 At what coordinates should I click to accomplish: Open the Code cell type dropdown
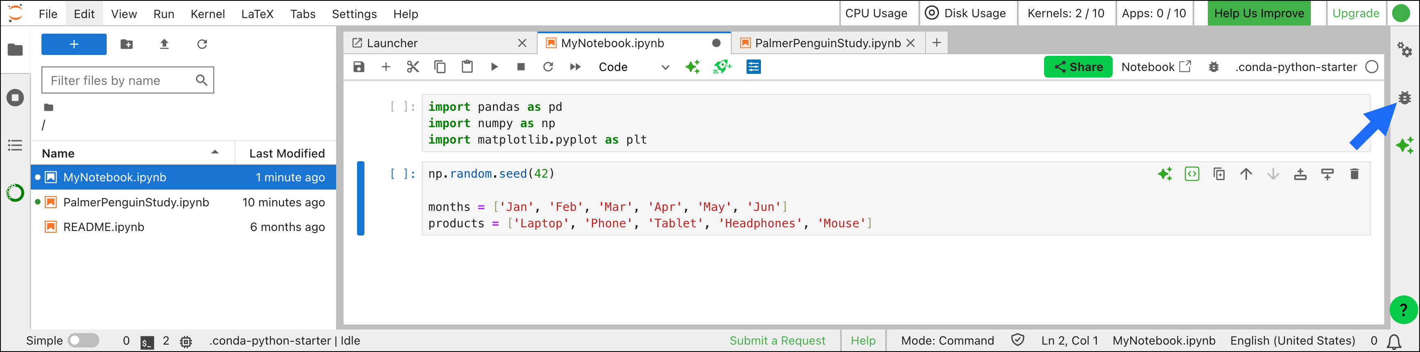click(633, 66)
